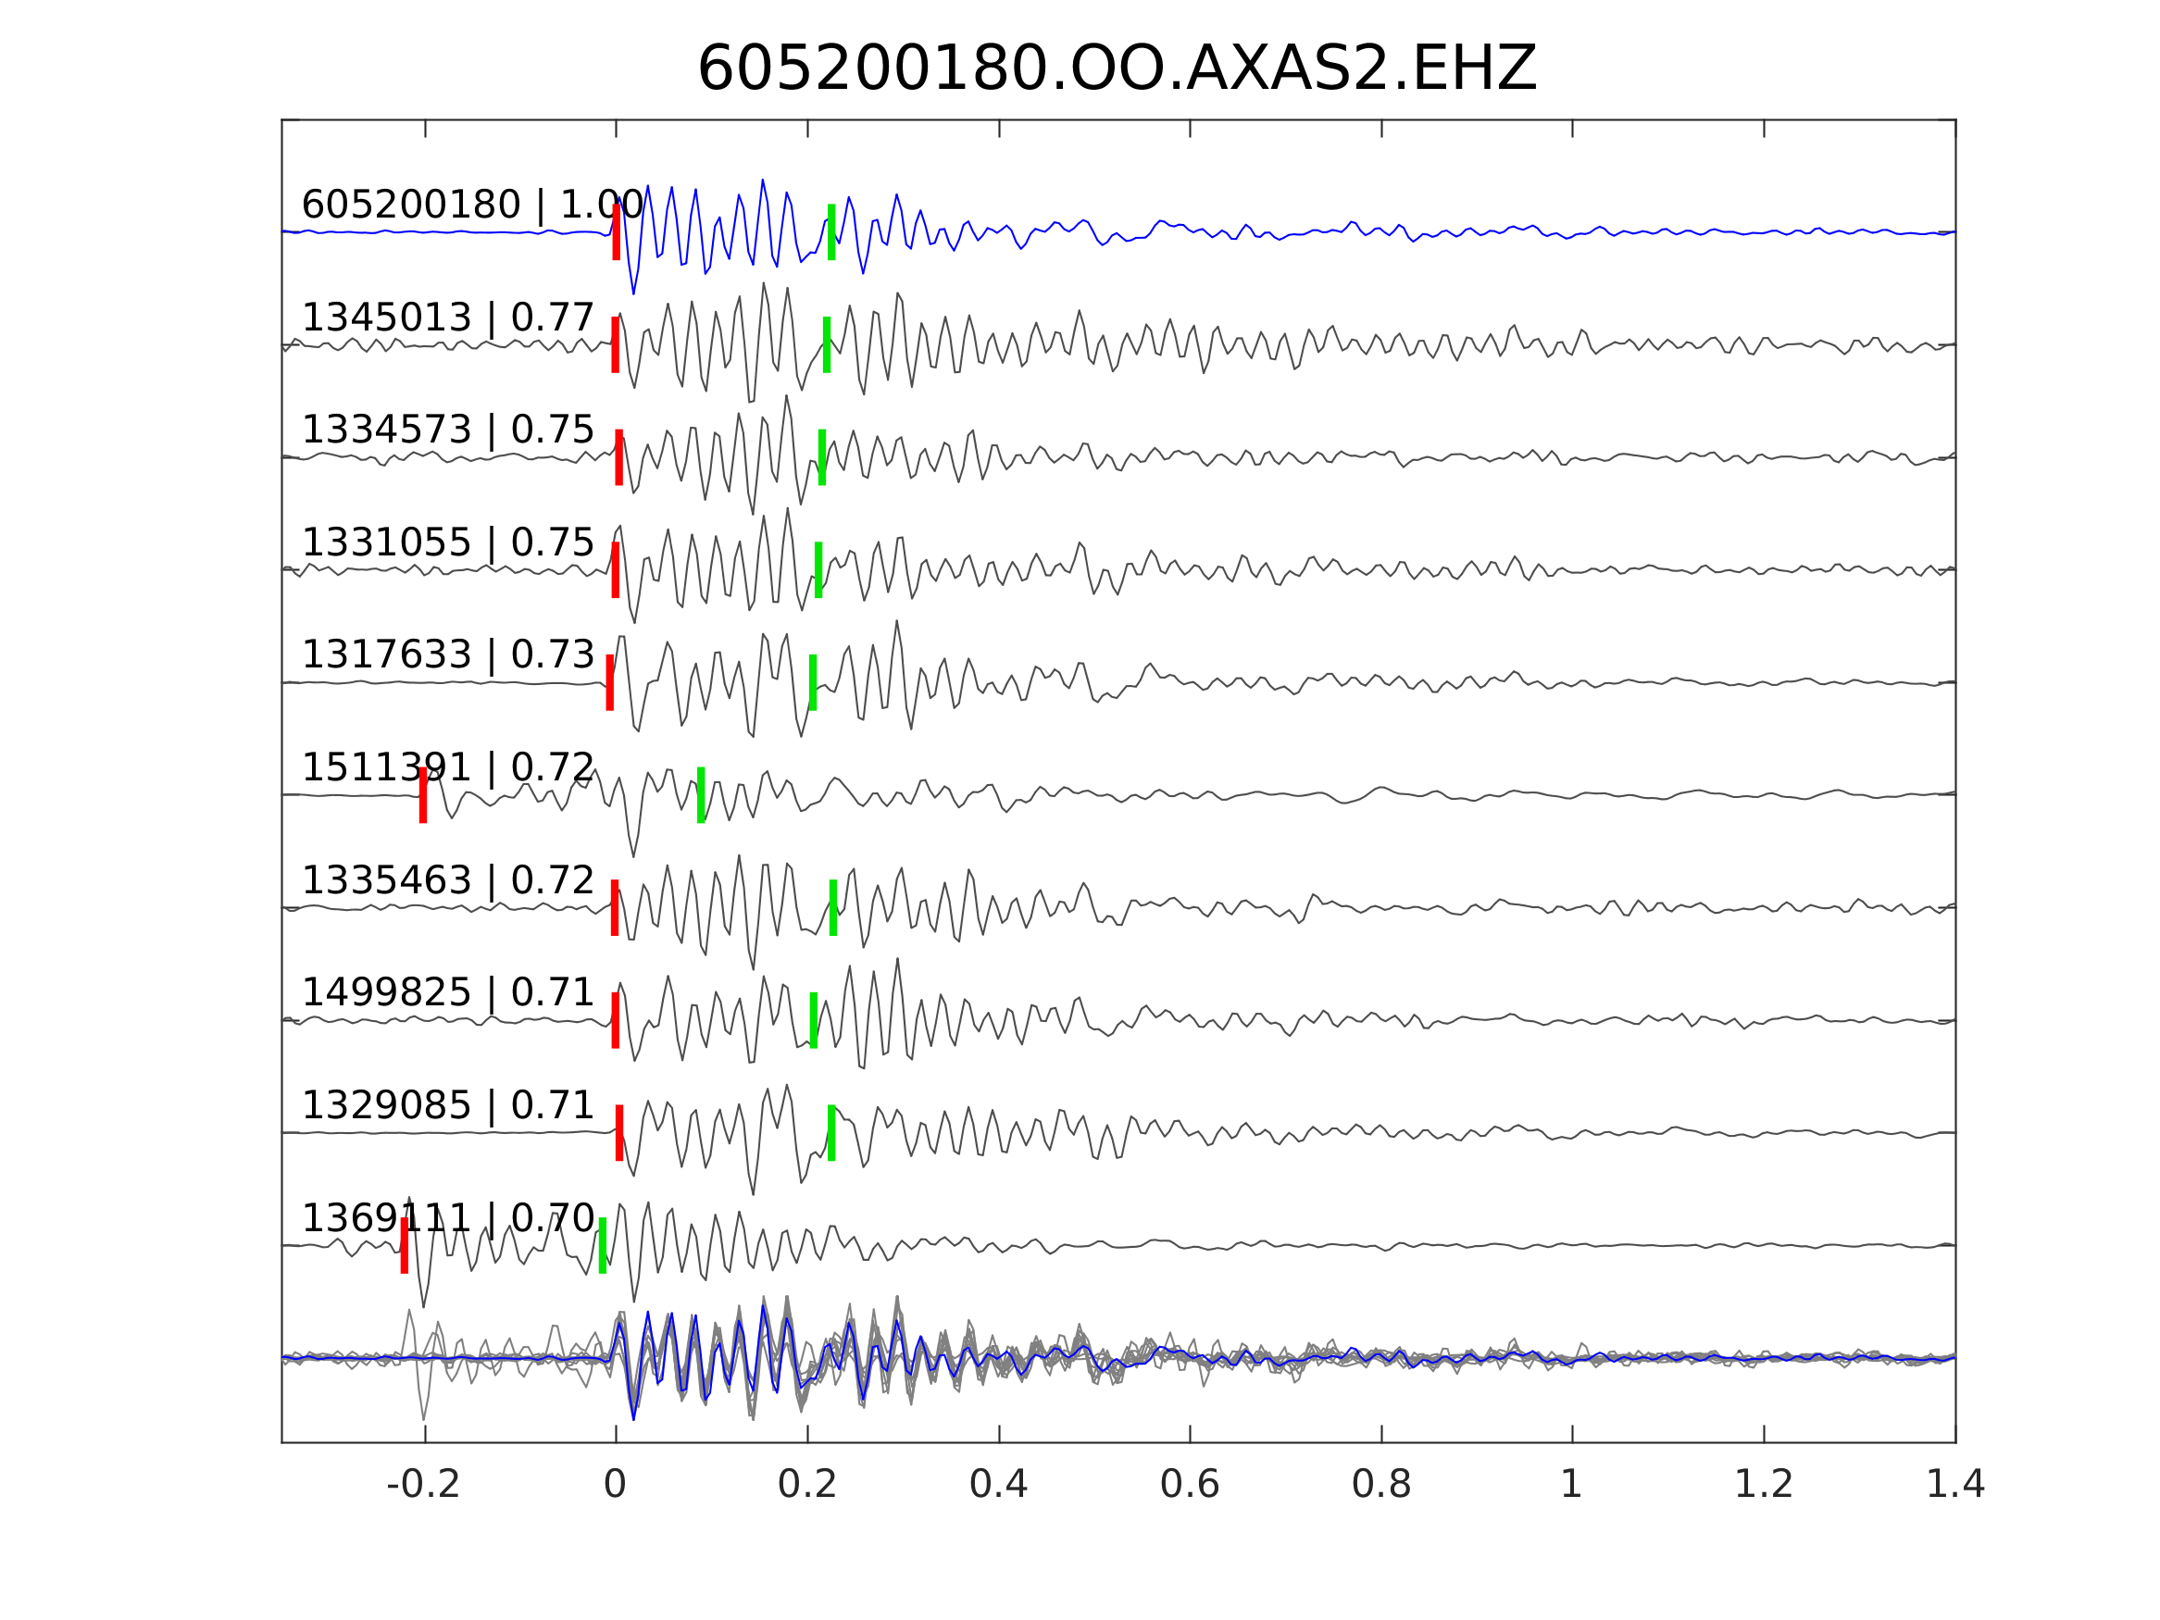
Task: Click the x-axis tick label 1.4
Action: point(1955,1485)
